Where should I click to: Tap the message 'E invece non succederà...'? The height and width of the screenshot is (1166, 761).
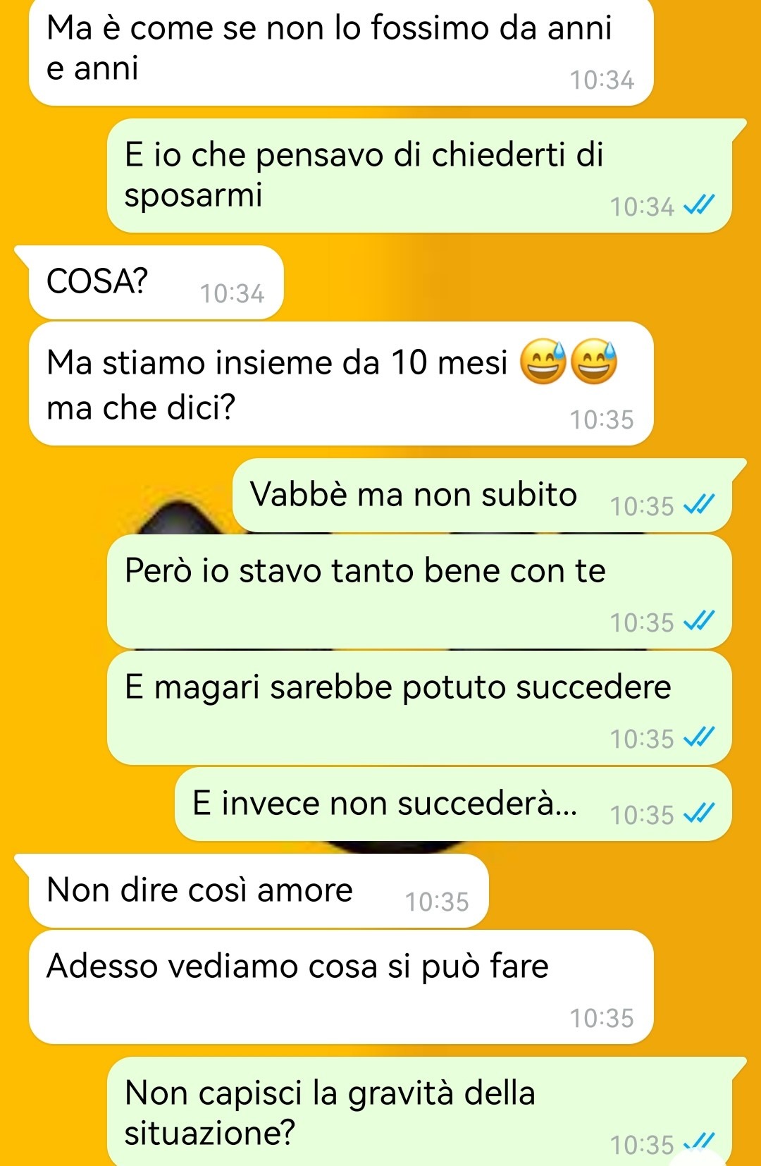click(x=454, y=804)
